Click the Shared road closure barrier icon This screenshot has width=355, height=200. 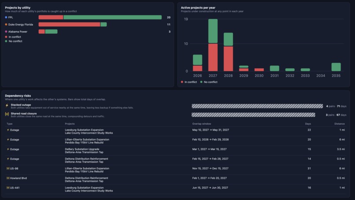pyautogui.click(x=7, y=114)
